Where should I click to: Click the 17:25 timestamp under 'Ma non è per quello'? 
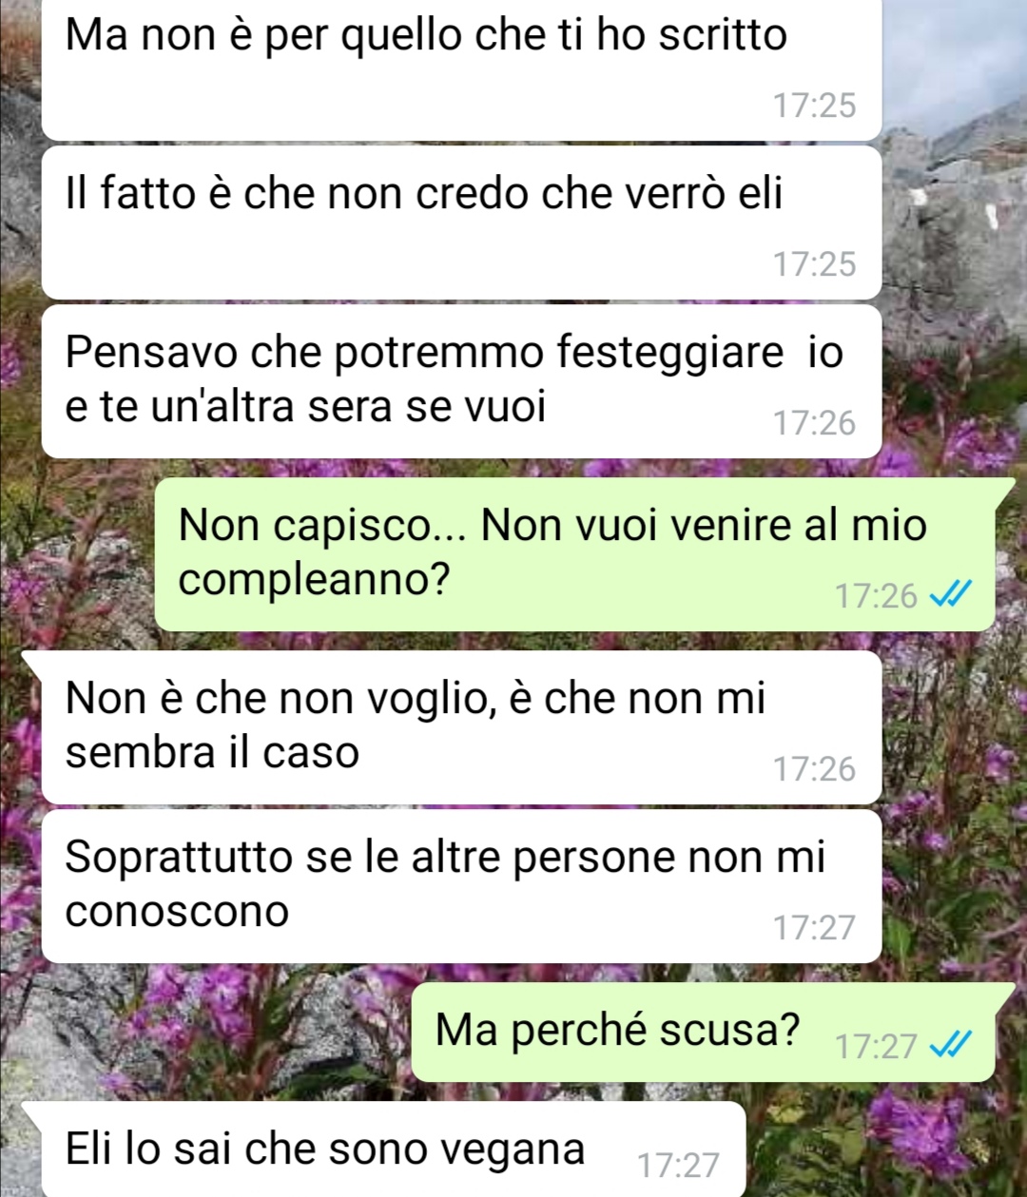tap(814, 105)
